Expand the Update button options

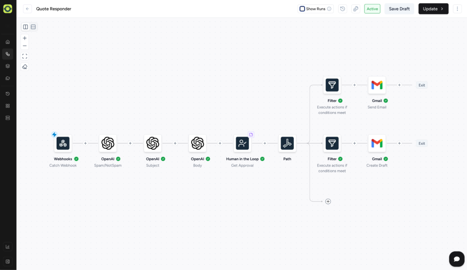441,9
